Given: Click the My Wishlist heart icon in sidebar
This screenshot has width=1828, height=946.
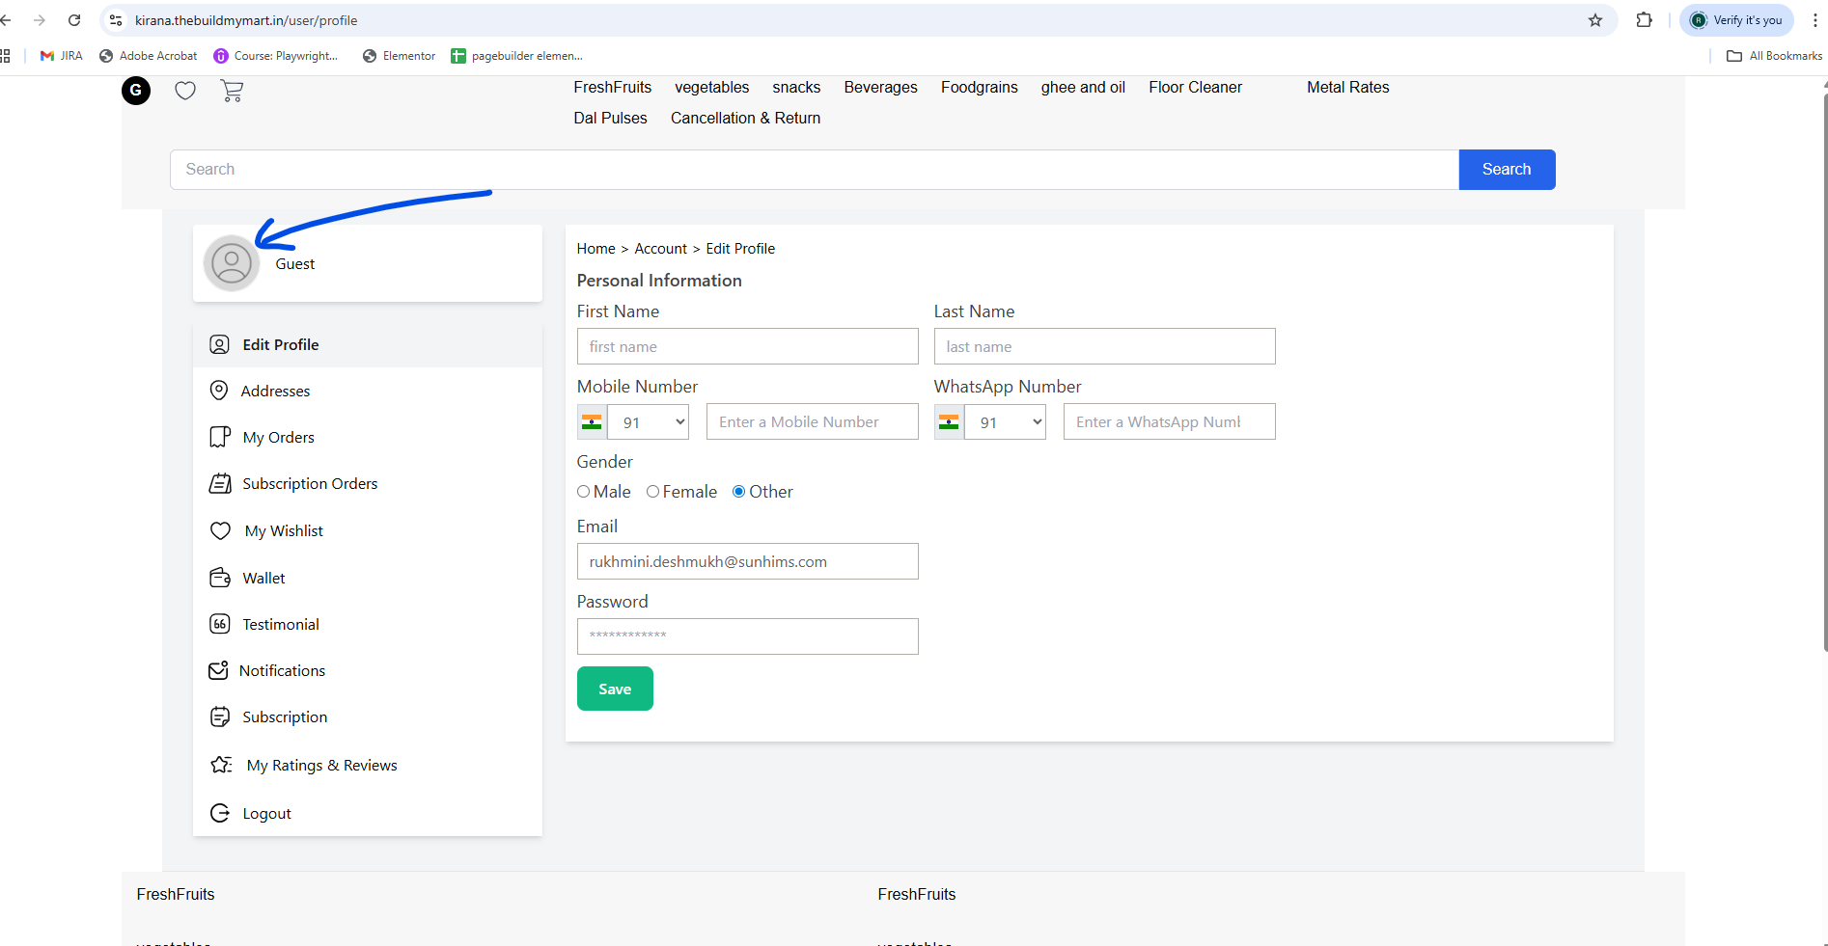Looking at the screenshot, I should [220, 530].
